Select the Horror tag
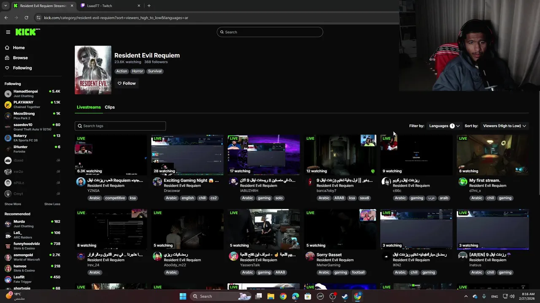The width and height of the screenshot is (540, 303). [x=138, y=71]
